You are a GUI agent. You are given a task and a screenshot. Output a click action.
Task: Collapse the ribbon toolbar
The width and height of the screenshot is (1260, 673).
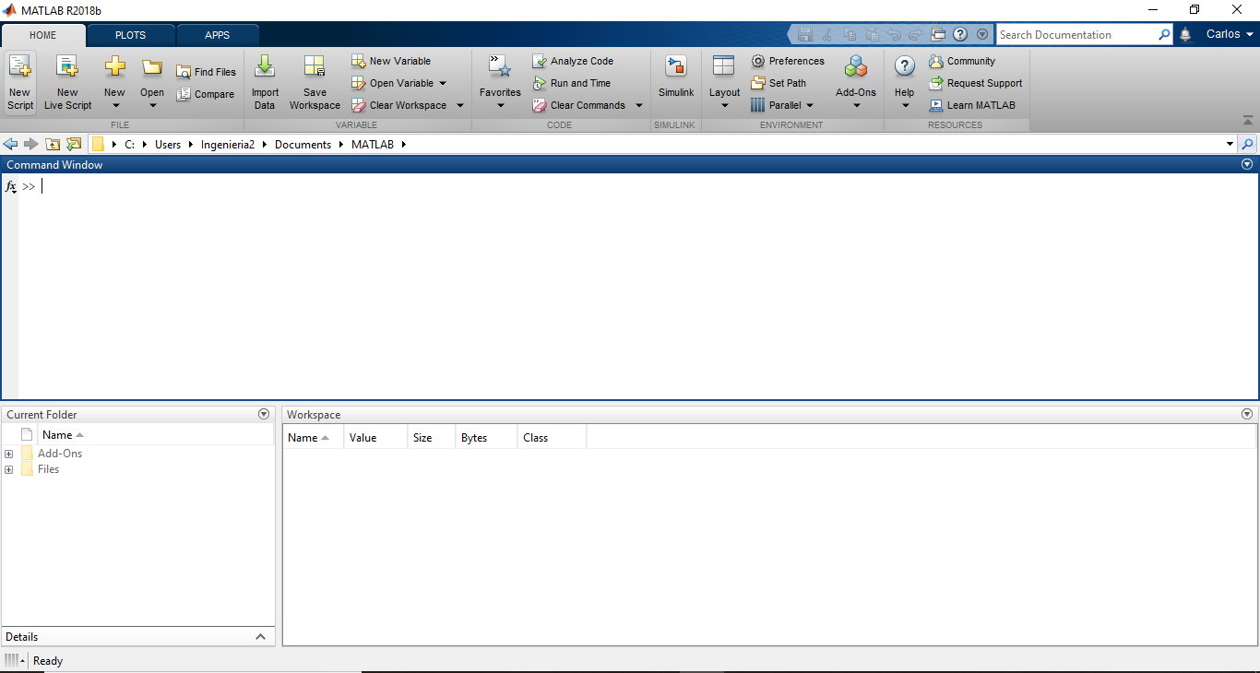pos(1247,119)
